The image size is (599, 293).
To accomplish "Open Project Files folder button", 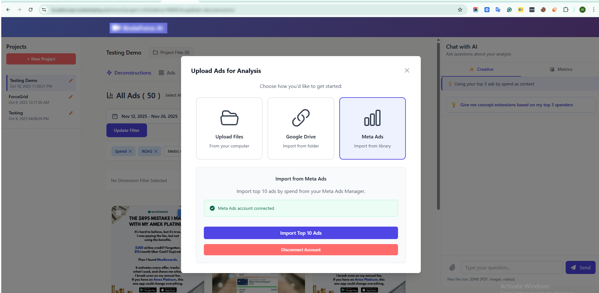I will 171,52.
